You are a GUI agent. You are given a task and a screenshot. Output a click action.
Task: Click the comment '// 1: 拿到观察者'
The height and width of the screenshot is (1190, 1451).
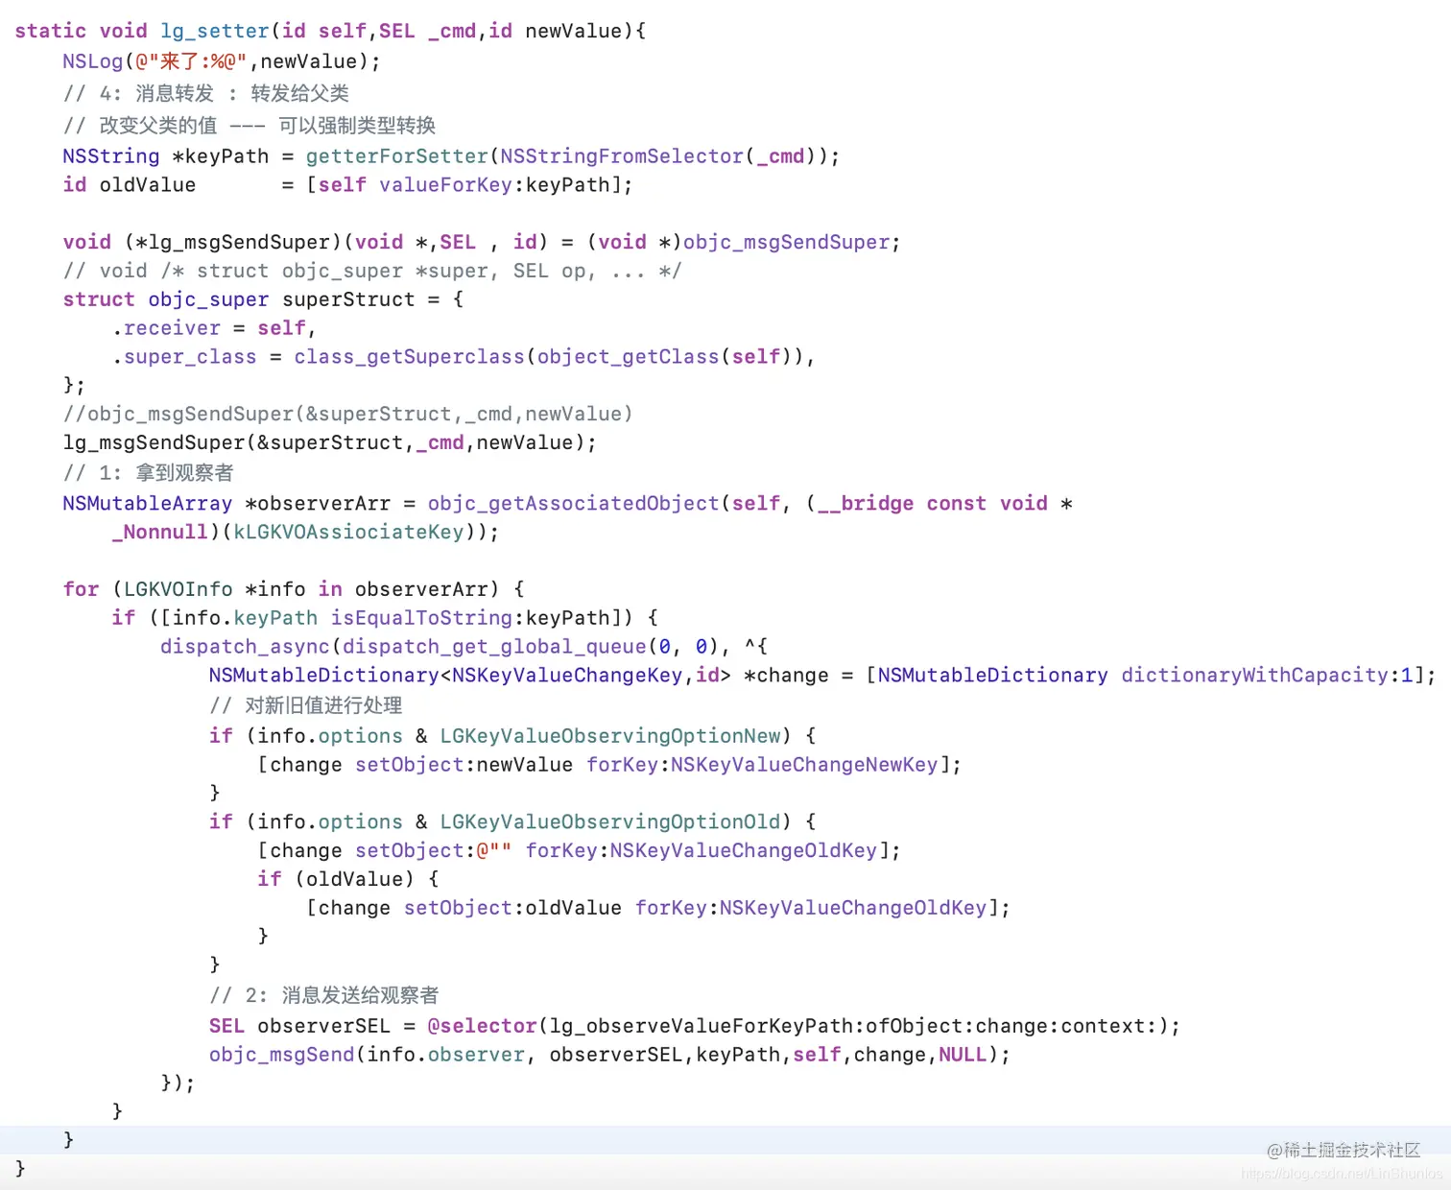[149, 472]
